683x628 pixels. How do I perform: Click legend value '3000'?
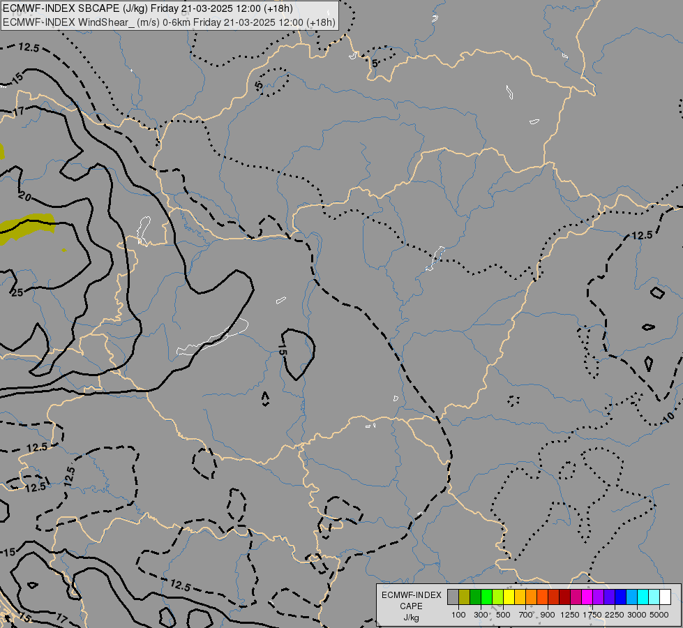tap(637, 615)
